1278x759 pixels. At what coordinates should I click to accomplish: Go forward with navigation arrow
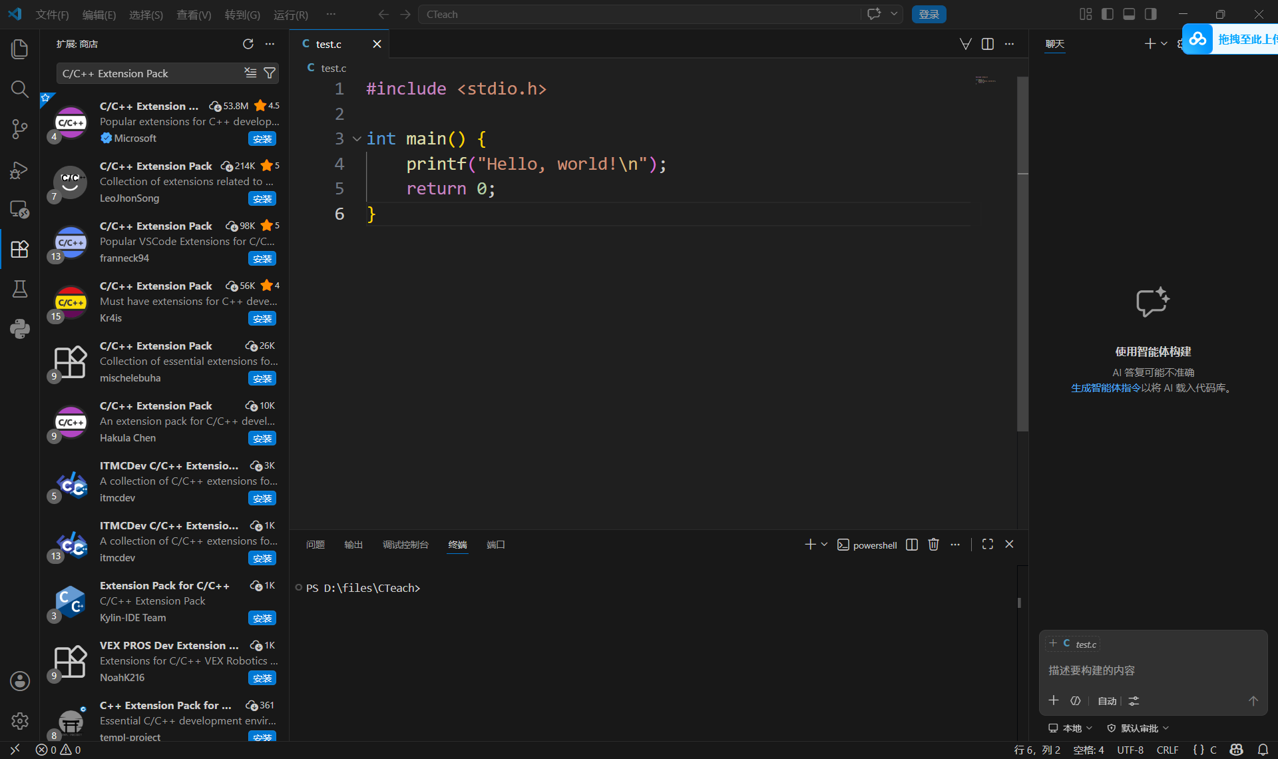click(x=405, y=14)
